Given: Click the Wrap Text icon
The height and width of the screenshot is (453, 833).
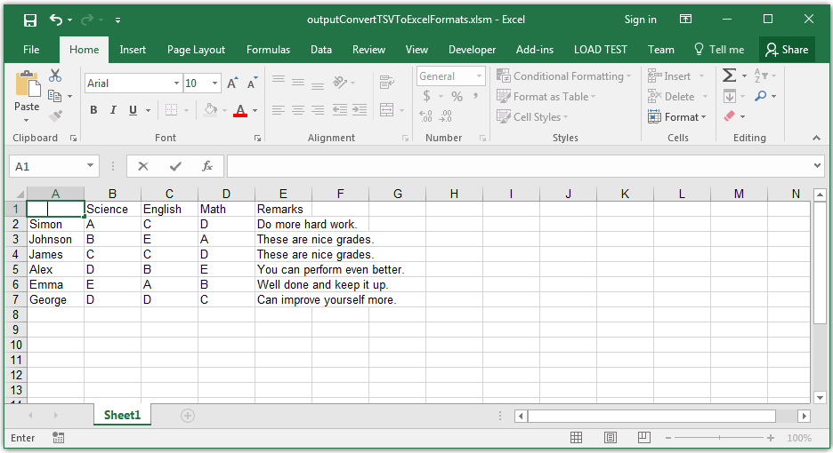Looking at the screenshot, I should [387, 83].
